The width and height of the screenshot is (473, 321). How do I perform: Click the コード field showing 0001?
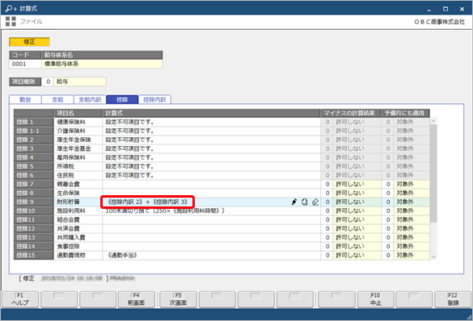[x=25, y=64]
